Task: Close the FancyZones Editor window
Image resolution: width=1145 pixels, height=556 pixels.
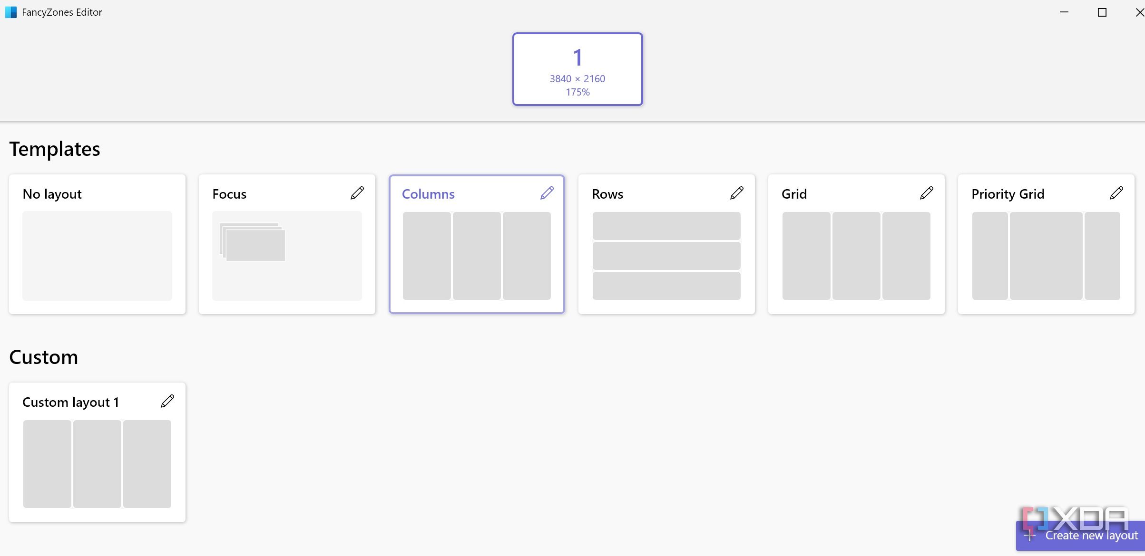Action: (1139, 13)
